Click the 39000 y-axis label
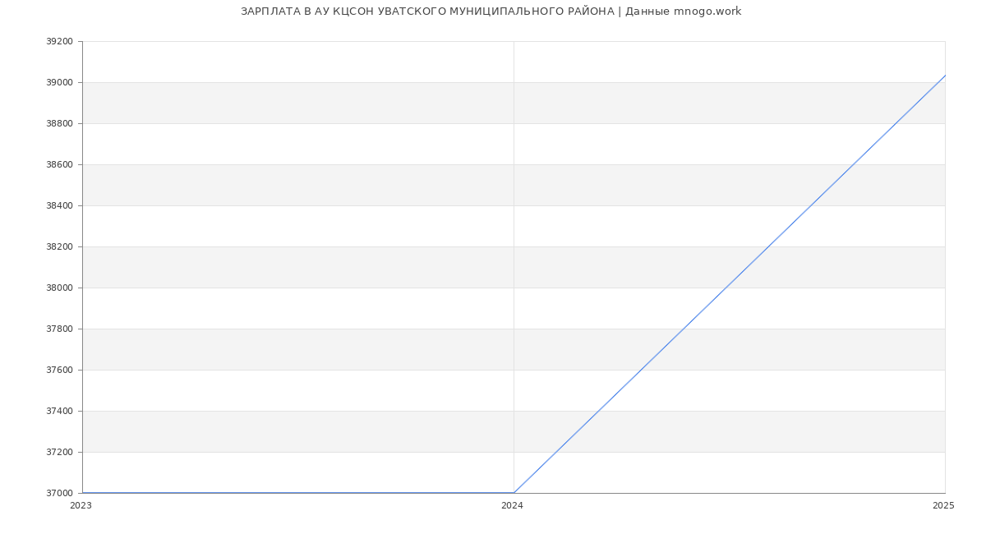986x534 pixels. pos(60,82)
